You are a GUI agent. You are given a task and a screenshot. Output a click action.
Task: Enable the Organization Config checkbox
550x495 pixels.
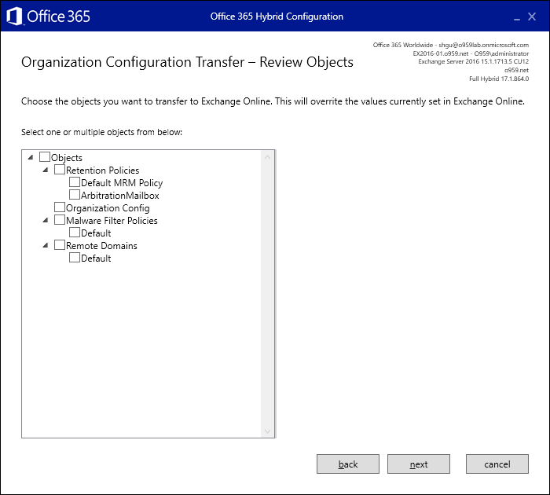(60, 207)
